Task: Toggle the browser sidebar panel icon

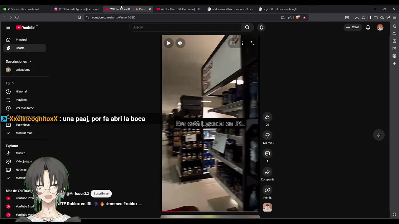Action: [369, 17]
